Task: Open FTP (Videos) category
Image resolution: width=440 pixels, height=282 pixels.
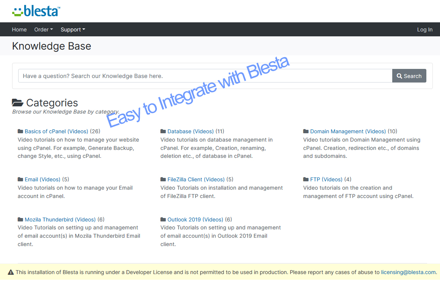Action: point(326,179)
